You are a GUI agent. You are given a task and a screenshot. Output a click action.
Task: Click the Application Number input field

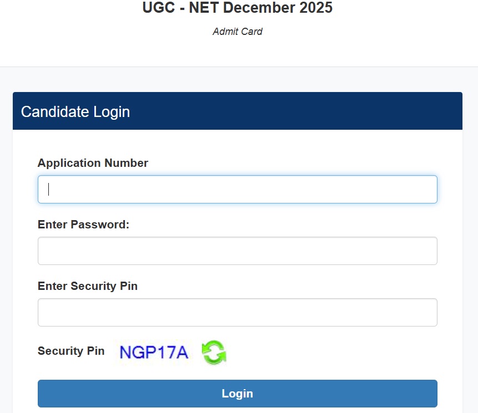coord(237,189)
